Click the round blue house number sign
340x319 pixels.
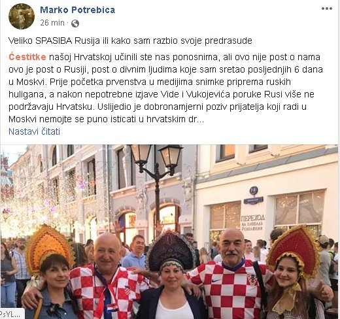pos(254,190)
